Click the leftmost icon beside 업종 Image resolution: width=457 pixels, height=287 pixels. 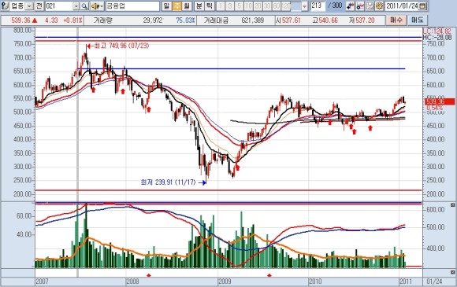click(5, 6)
